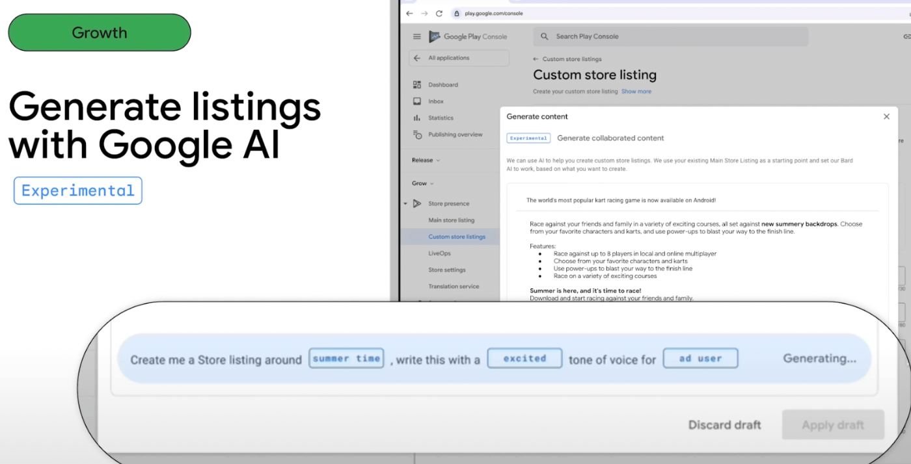Click bullet 'Race against up to 8 players'
Image resolution: width=911 pixels, height=464 pixels.
click(x=635, y=254)
